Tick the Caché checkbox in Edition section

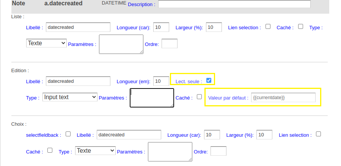click(199, 97)
